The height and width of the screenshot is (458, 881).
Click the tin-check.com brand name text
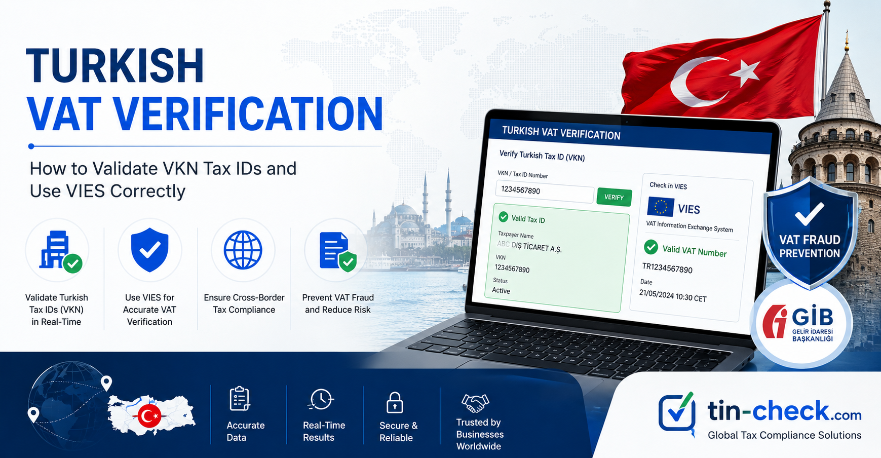784,411
